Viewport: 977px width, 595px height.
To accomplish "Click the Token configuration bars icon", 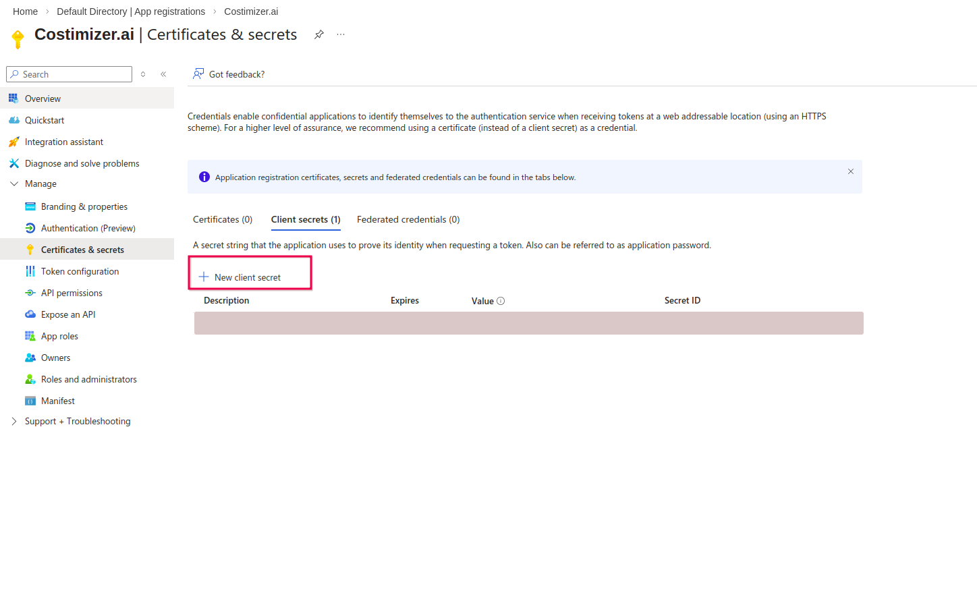I will point(30,271).
